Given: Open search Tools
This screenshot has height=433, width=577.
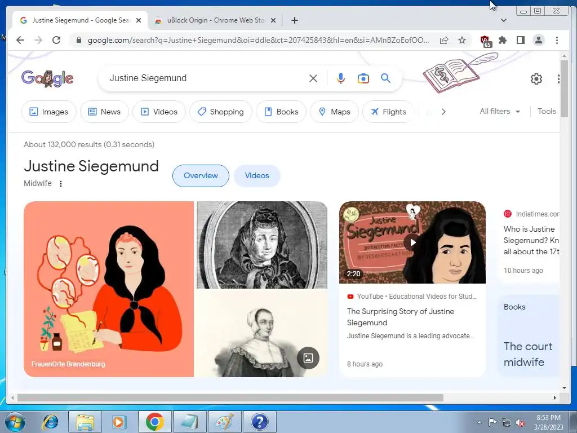Looking at the screenshot, I should click(x=547, y=111).
